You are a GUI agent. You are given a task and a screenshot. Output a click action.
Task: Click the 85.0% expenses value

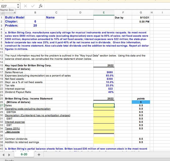(110, 75)
